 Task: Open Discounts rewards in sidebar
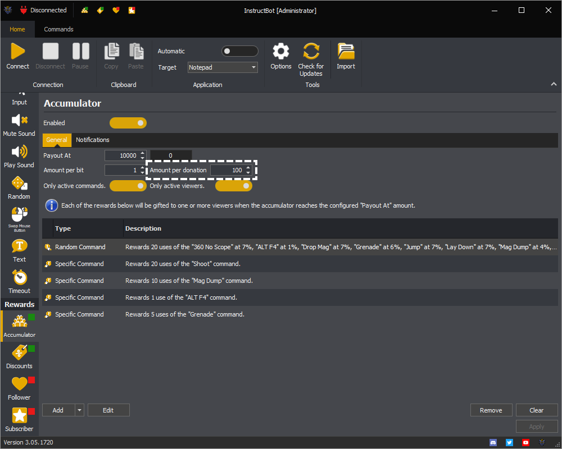click(19, 358)
